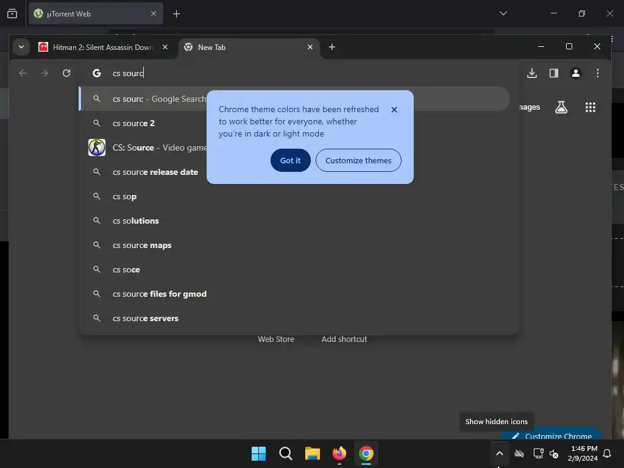Open a new Chrome tab

pos(332,48)
